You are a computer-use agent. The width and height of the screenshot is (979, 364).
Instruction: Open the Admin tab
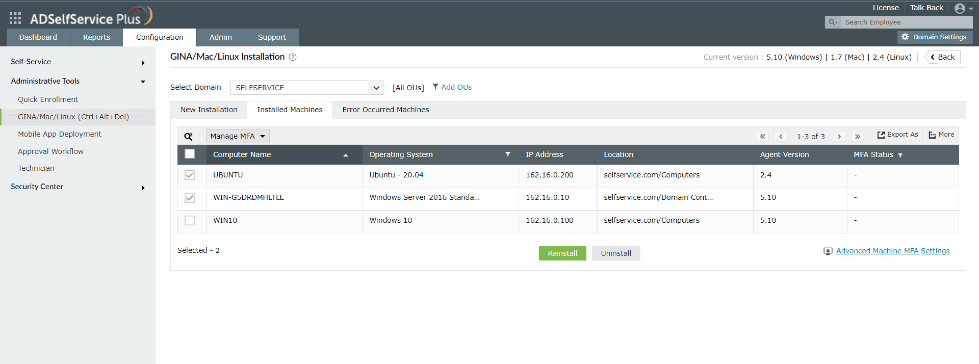[221, 37]
